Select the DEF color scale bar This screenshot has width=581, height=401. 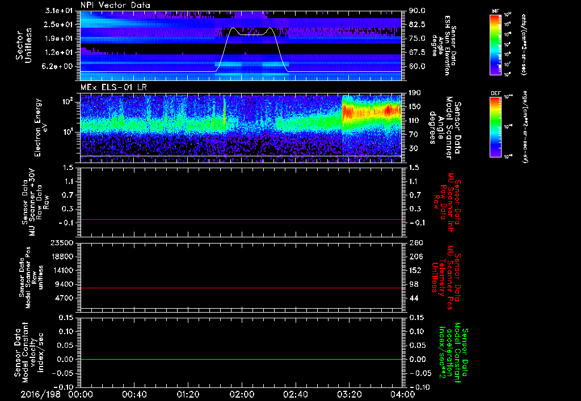(495, 126)
